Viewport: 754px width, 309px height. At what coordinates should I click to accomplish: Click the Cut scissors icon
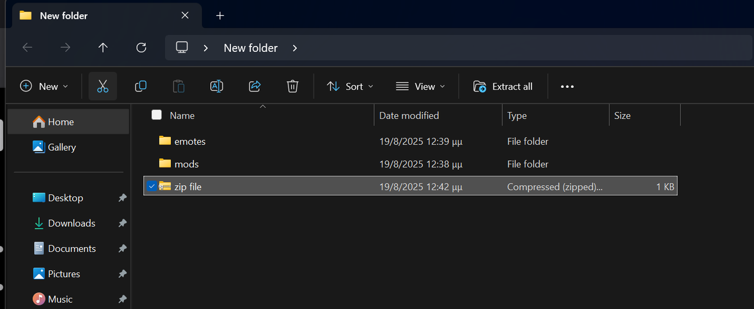click(103, 86)
